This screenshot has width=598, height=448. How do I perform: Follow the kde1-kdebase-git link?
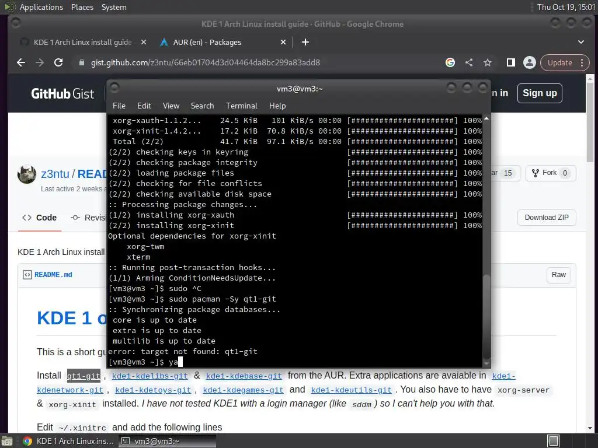[x=244, y=376]
